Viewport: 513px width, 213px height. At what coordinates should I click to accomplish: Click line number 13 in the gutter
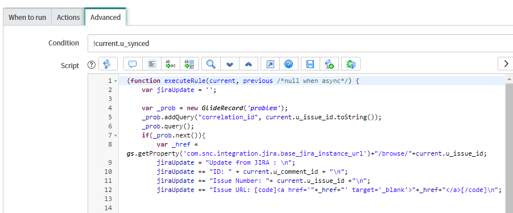point(108,199)
